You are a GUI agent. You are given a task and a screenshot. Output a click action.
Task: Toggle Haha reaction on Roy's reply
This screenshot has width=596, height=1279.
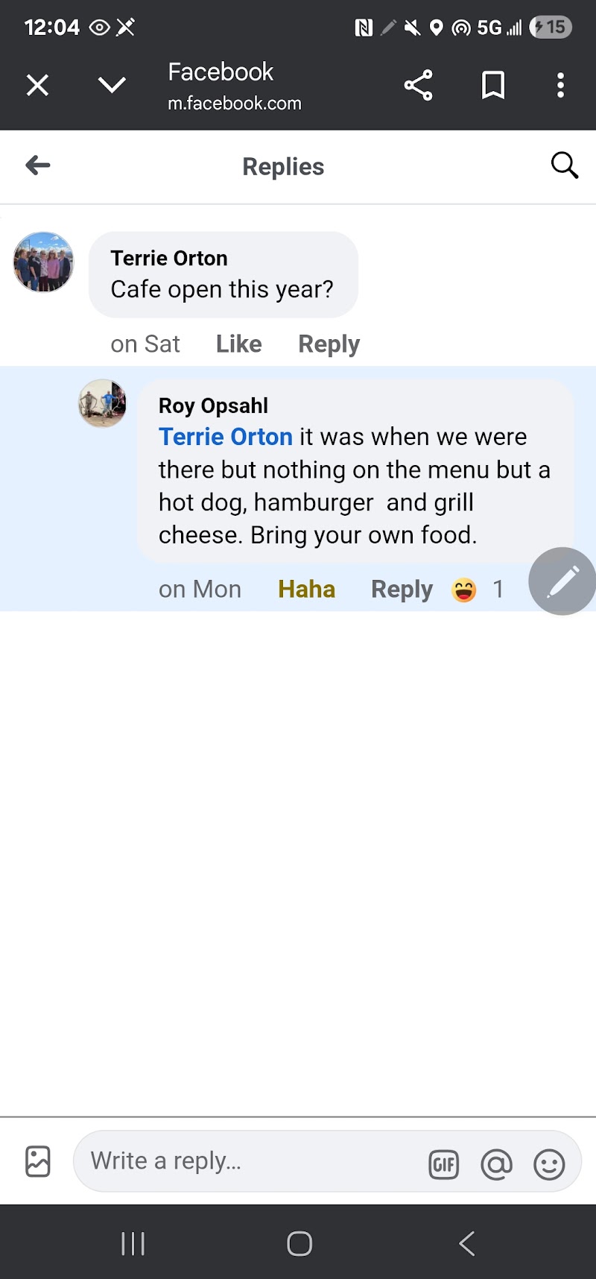[x=306, y=589]
